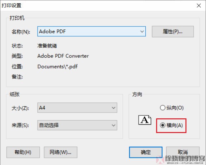
Task: Click the 名称(N) label
Action: [x=21, y=32]
